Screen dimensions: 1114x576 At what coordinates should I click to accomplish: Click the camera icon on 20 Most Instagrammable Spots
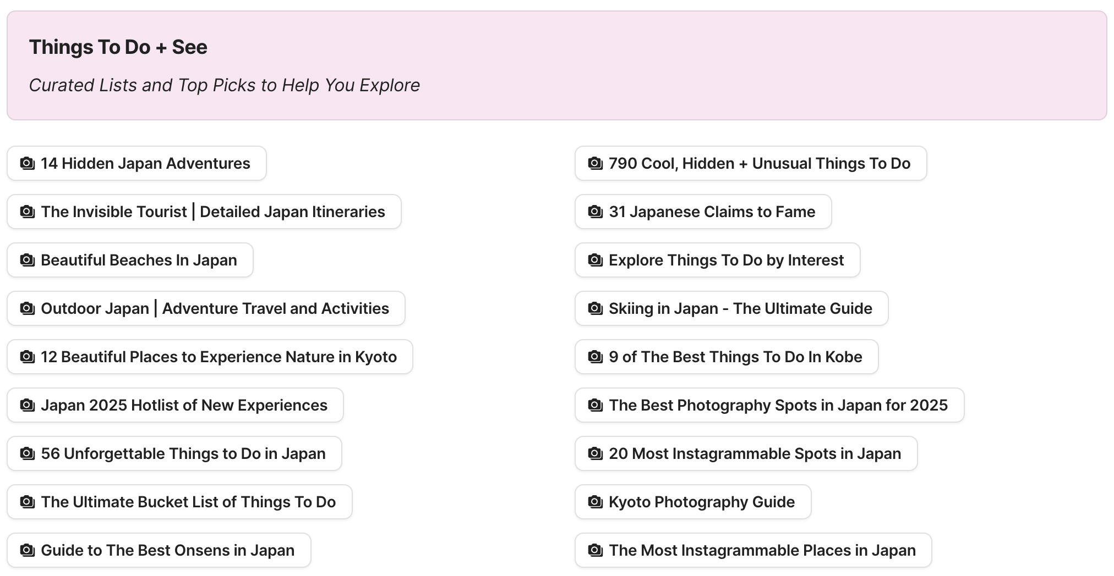(x=595, y=453)
